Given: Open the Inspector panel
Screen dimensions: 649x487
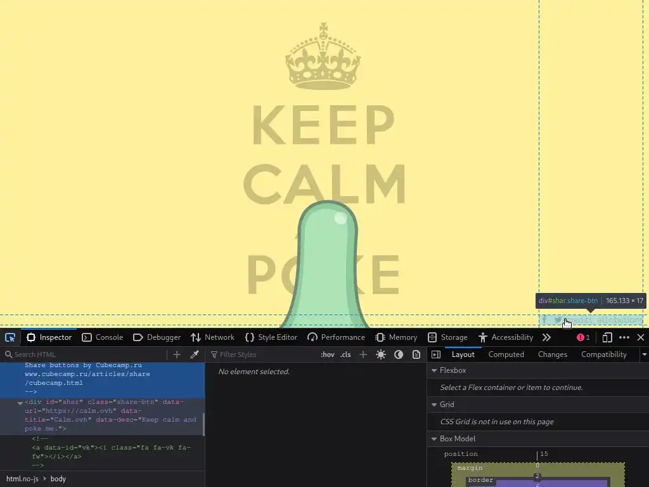Looking at the screenshot, I should pos(49,337).
